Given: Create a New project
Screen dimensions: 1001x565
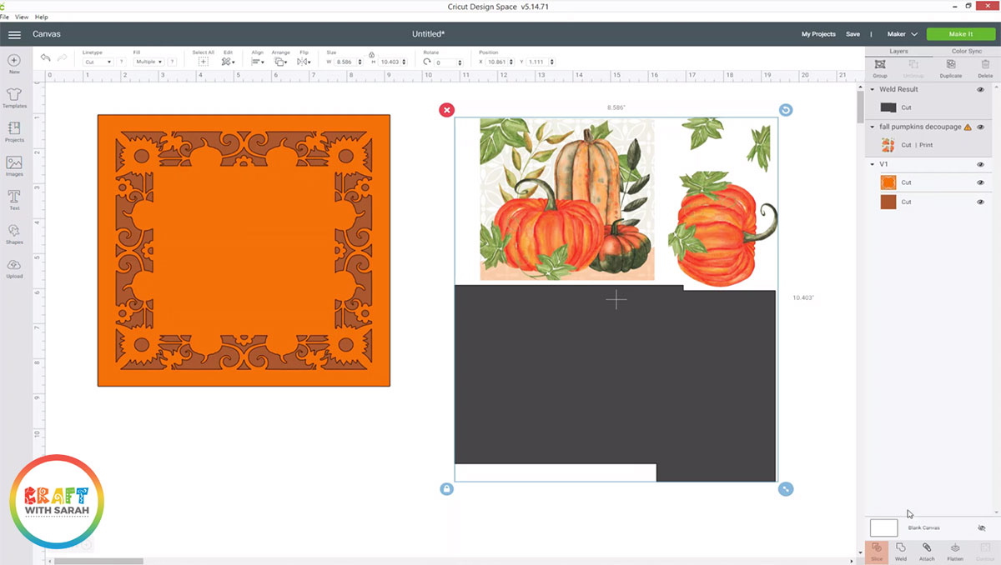Looking at the screenshot, I should click(14, 64).
